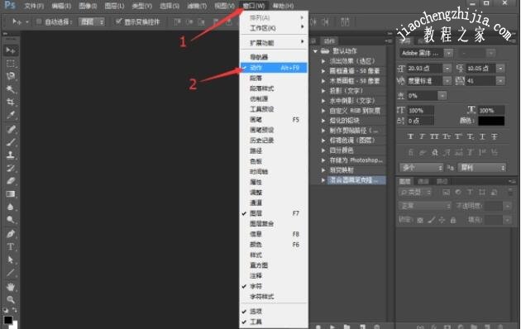This screenshot has height=329, width=521.
Task: Select the Eyedropper tool
Action: 11,115
